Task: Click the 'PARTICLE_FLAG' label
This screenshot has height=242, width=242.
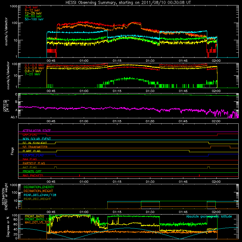Action: (34, 163)
